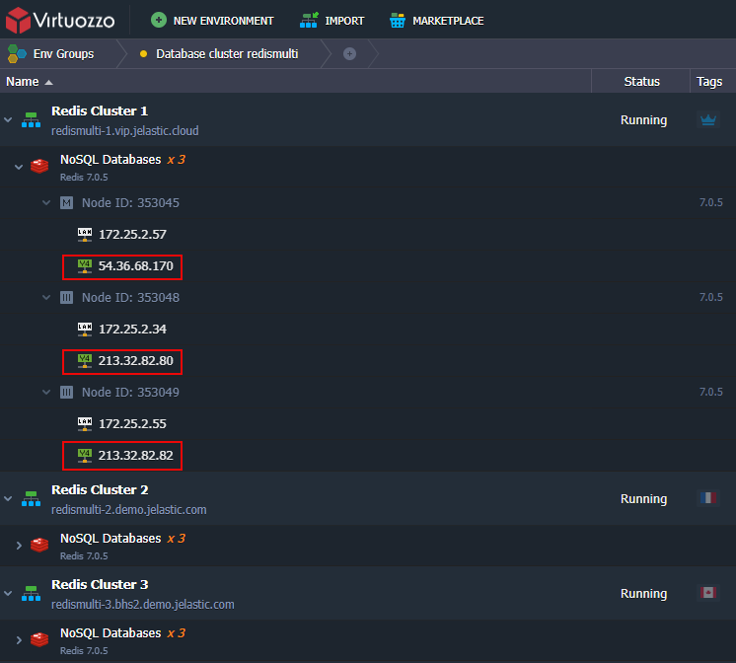
Task: Click Running status of Redis Cluster 1
Action: coord(643,120)
